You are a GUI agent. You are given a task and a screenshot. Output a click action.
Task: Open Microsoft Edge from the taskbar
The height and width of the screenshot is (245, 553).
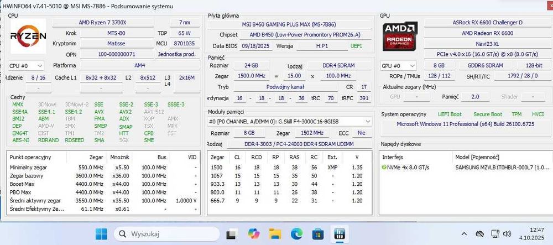(x=296, y=234)
